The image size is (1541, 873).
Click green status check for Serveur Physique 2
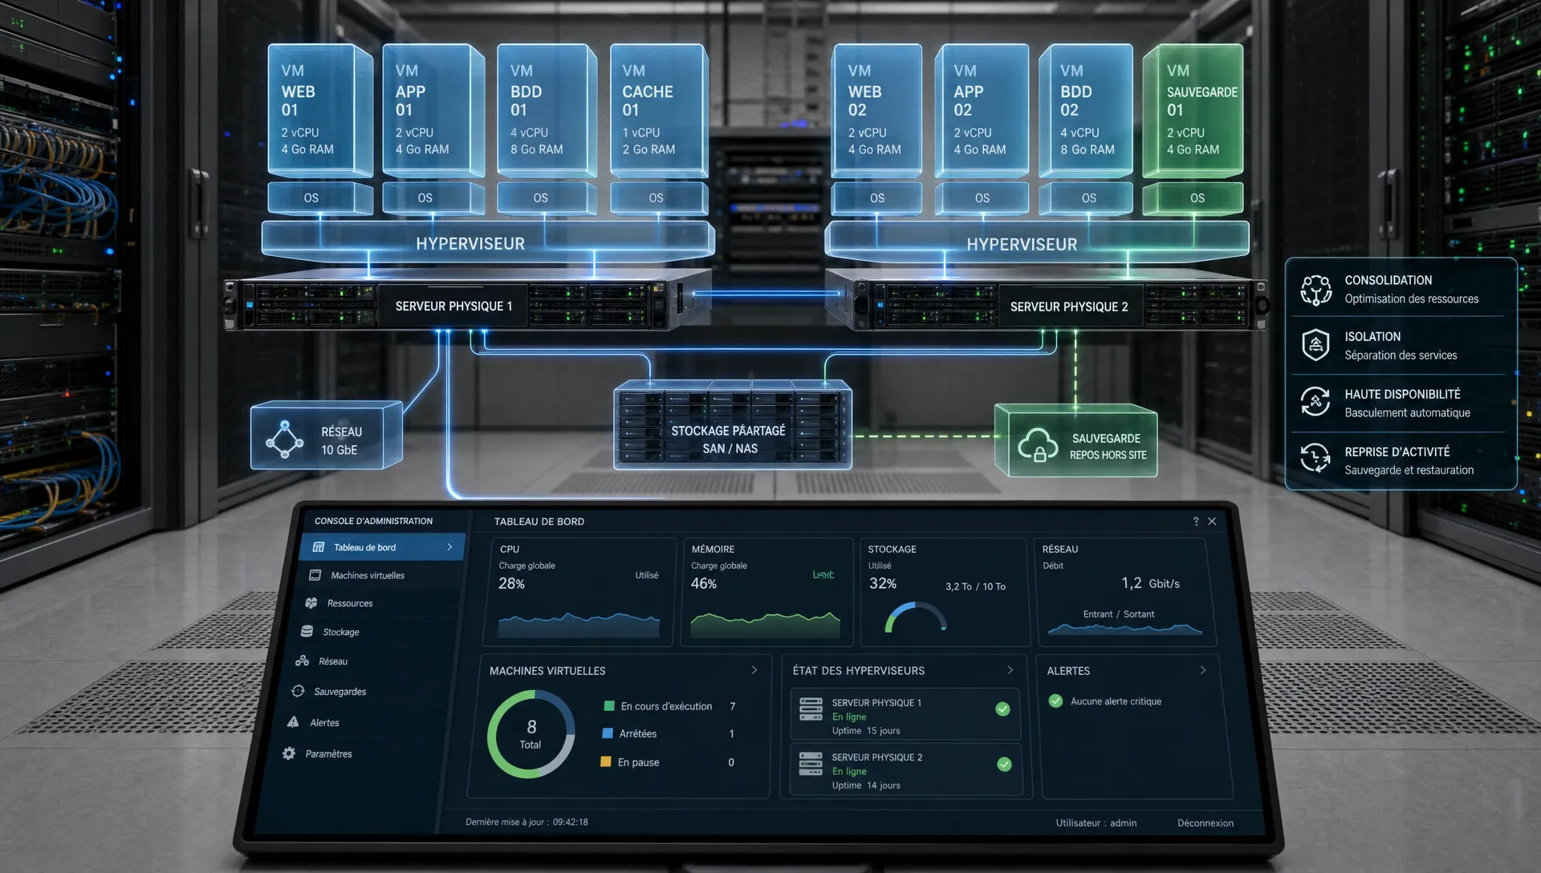pyautogui.click(x=1004, y=764)
